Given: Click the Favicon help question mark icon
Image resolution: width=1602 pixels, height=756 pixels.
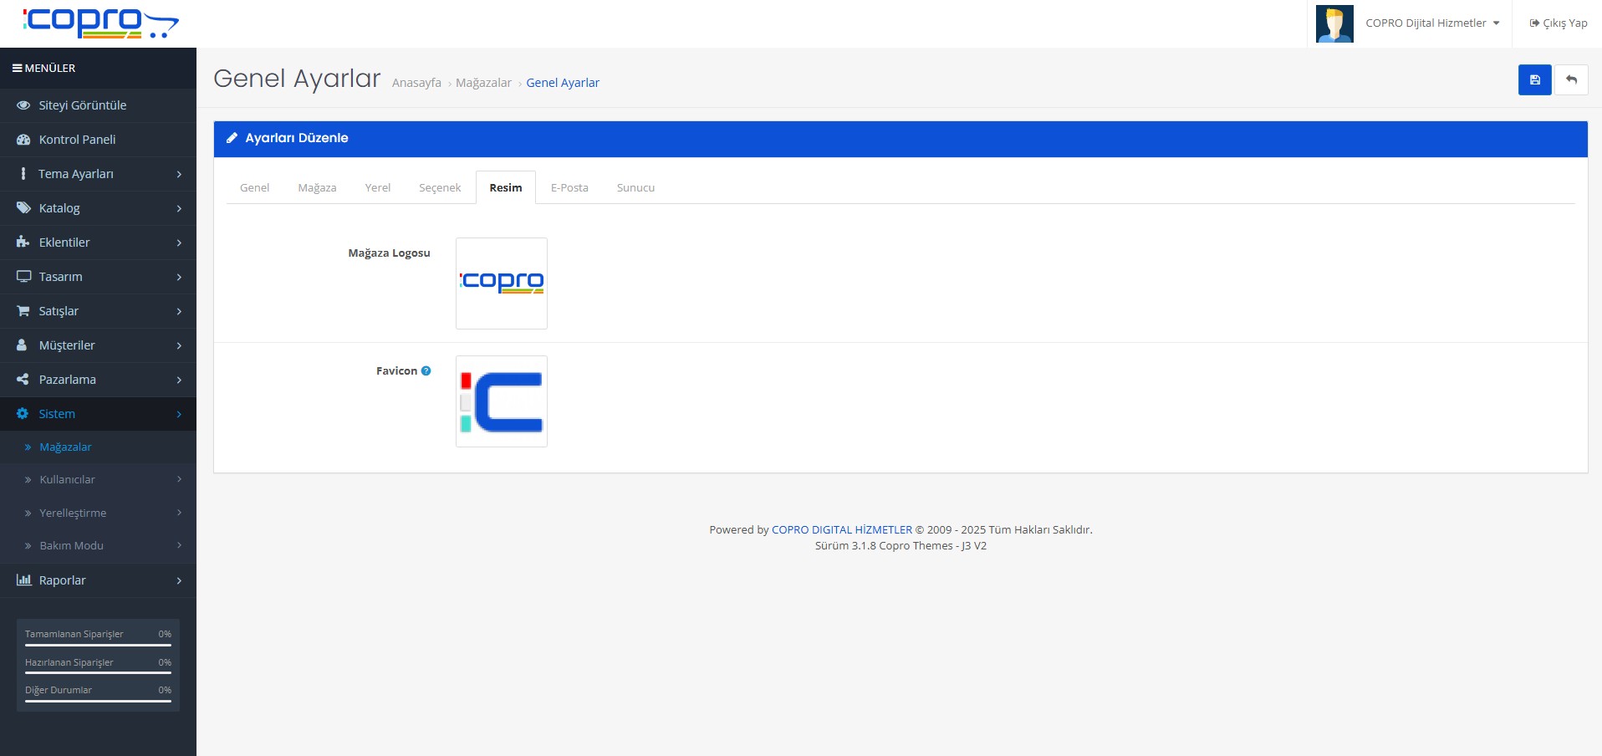Looking at the screenshot, I should point(426,371).
